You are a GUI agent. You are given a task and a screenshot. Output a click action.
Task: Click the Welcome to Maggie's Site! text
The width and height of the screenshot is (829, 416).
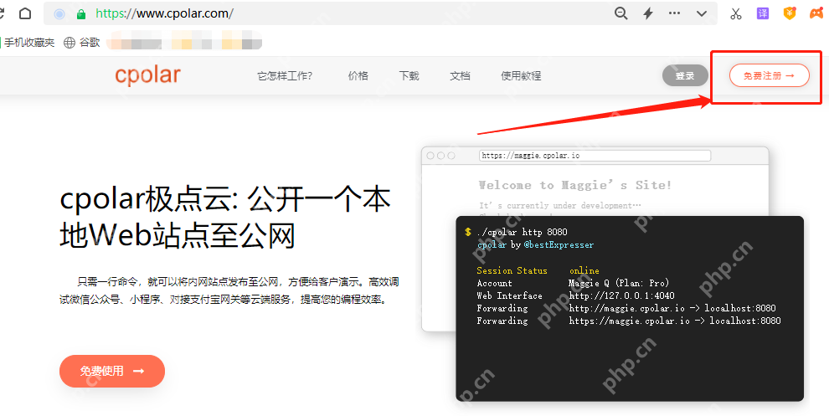pyautogui.click(x=575, y=185)
